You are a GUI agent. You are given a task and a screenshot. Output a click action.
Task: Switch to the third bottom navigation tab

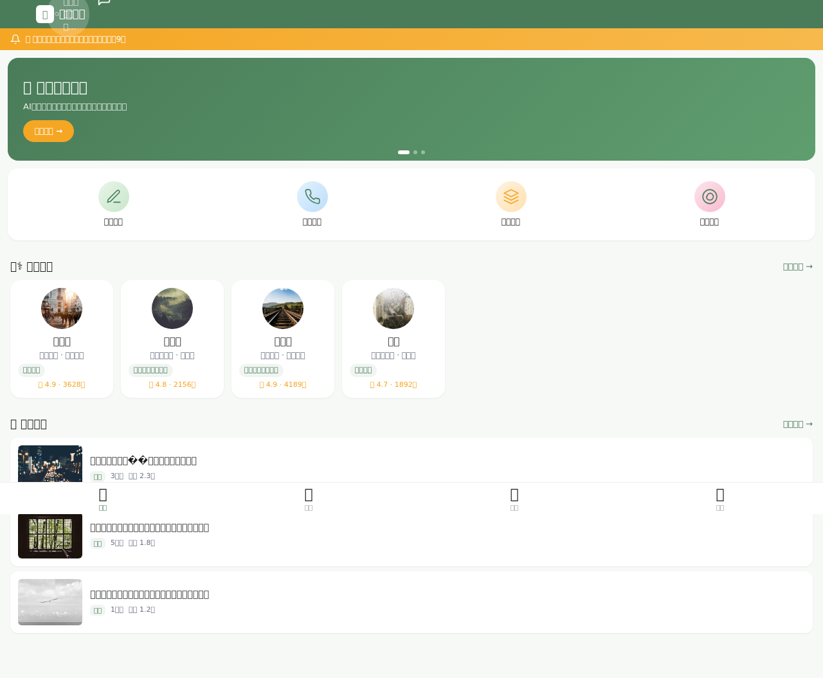514,499
